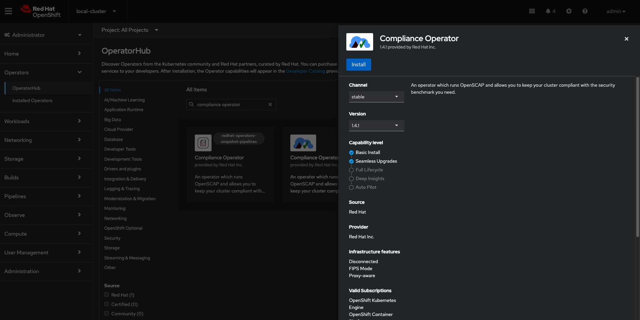640x320 pixels.
Task: Click the details panel vertical scrollbar
Action: pyautogui.click(x=637, y=157)
